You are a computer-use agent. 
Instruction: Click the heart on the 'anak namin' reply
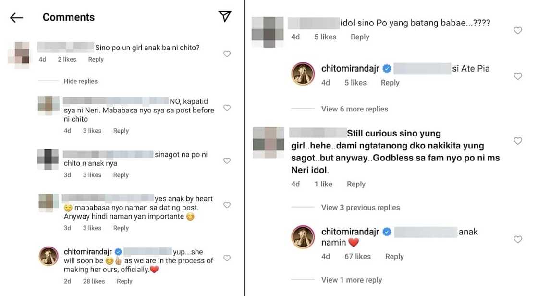tap(518, 239)
